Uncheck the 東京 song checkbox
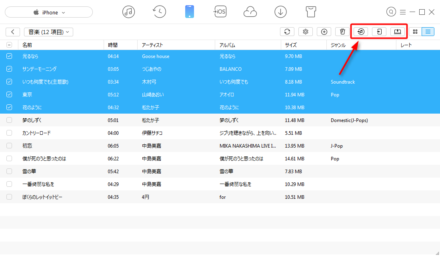Image resolution: width=440 pixels, height=256 pixels. tap(9, 94)
